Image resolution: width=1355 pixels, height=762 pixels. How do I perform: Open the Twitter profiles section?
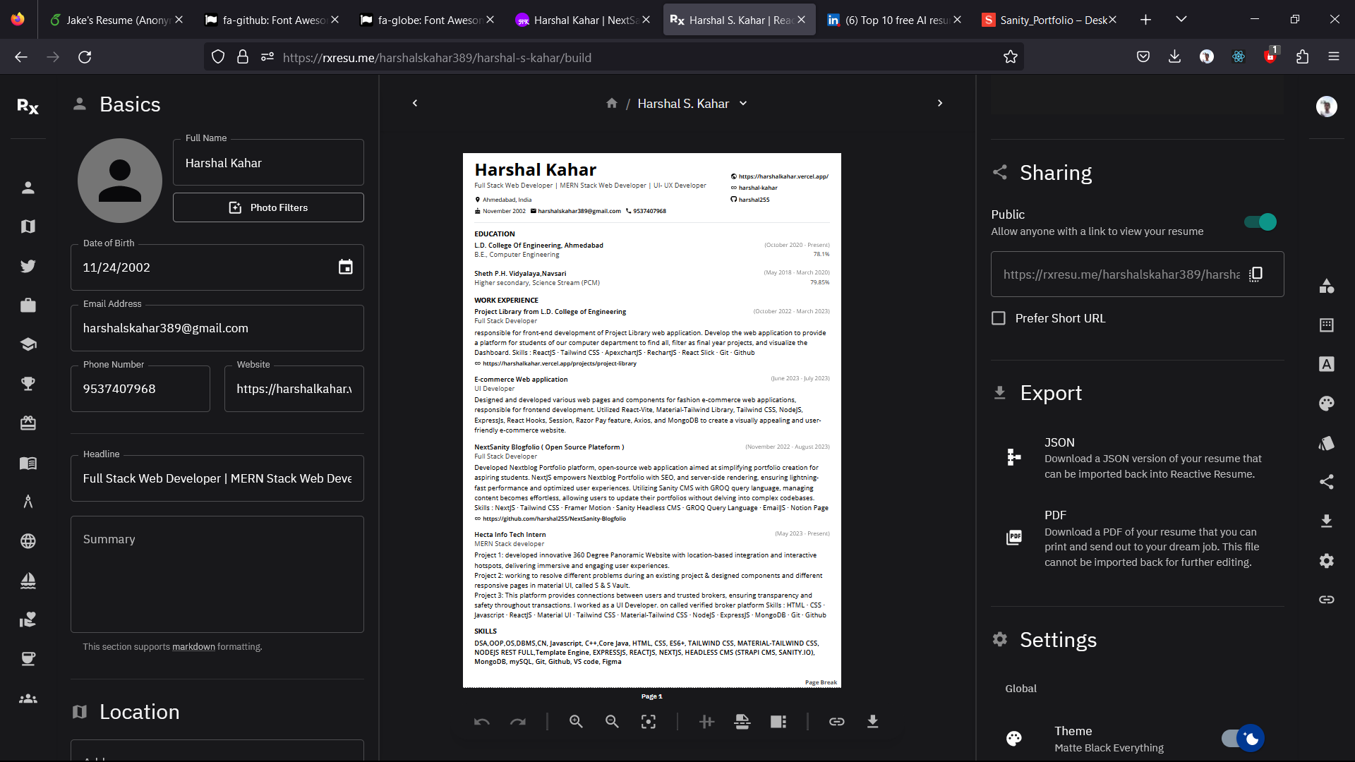point(28,266)
